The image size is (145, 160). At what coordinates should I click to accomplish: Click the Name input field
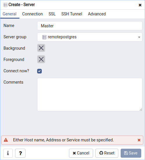click(90, 26)
